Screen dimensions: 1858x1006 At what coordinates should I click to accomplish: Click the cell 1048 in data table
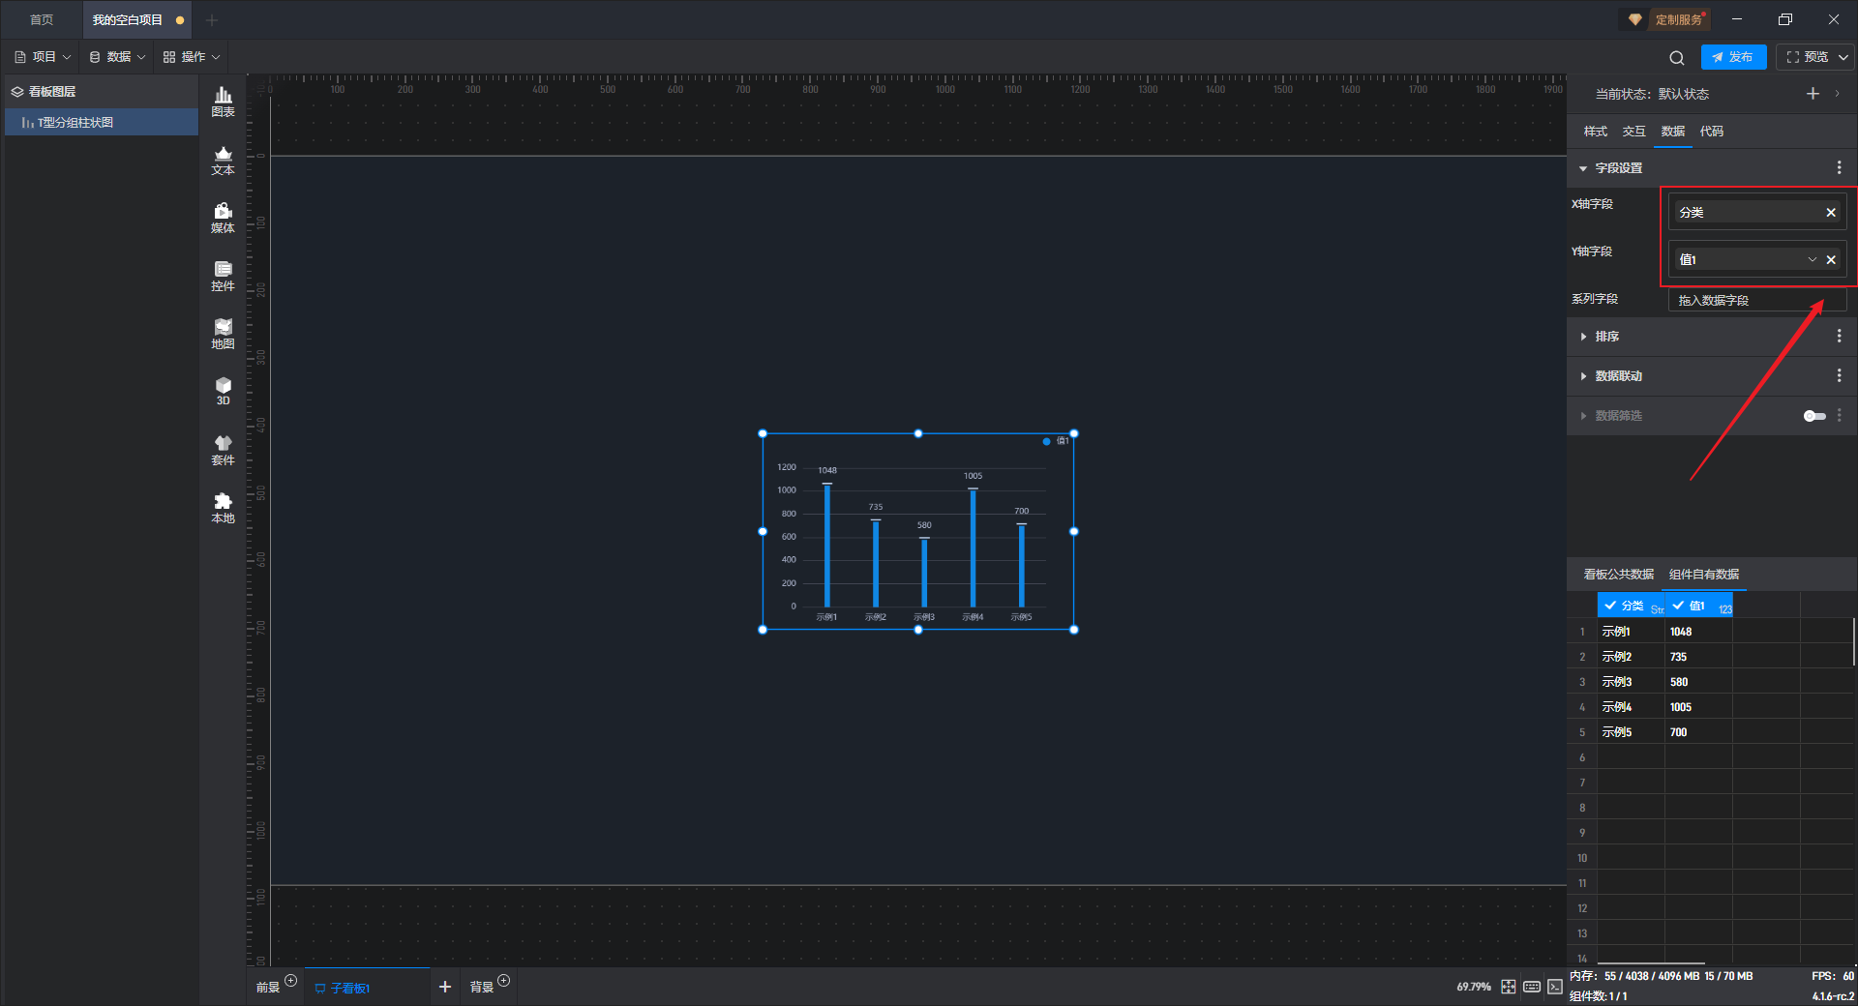pos(1698,632)
